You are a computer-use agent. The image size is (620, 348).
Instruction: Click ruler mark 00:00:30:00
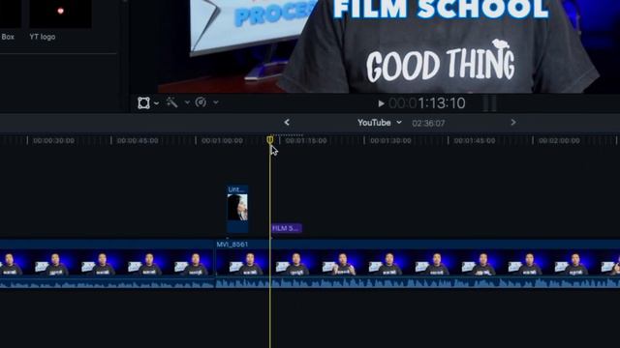coord(53,141)
